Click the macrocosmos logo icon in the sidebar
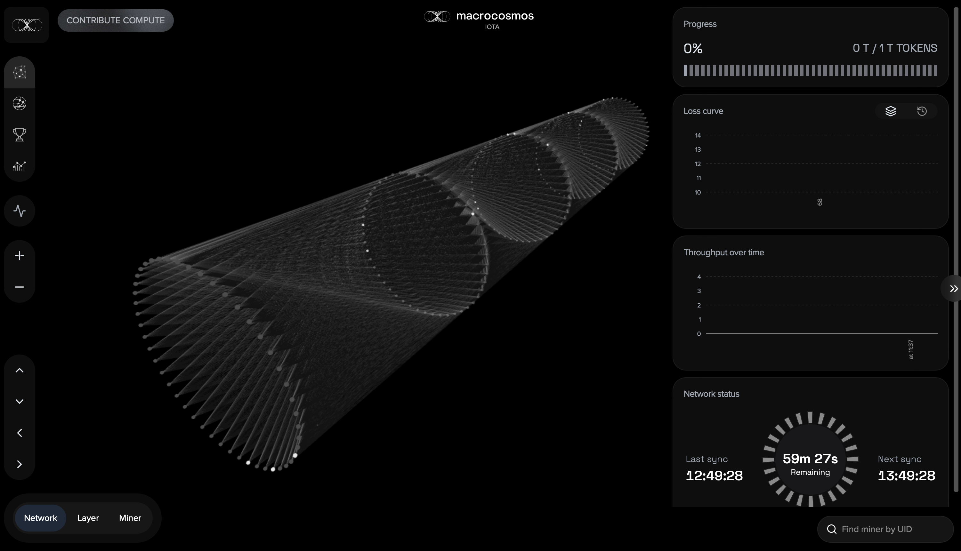This screenshot has width=961, height=551. click(27, 25)
